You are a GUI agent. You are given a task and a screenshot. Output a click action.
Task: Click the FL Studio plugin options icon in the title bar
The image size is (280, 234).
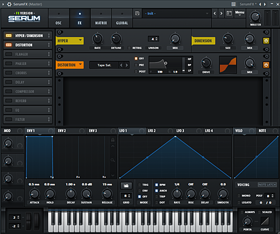pos(233,4)
